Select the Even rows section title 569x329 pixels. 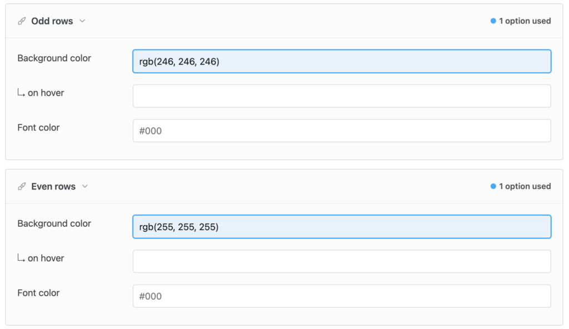click(53, 186)
